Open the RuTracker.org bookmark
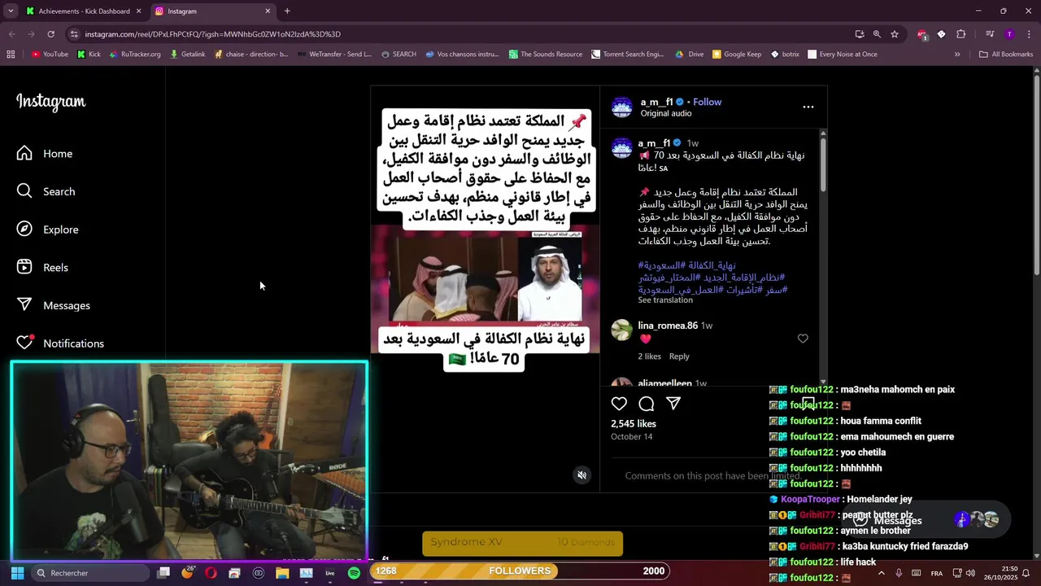1041x586 pixels. (x=134, y=55)
